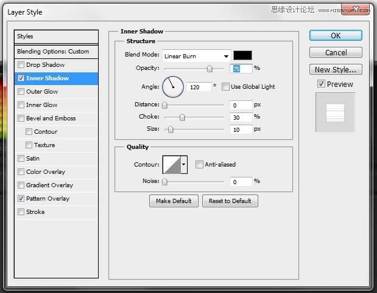Click the Size value field
This screenshot has width=377, height=293.
(x=241, y=129)
